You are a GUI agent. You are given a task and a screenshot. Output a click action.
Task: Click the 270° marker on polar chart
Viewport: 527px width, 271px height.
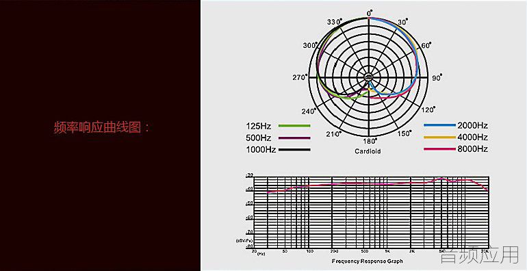coord(300,77)
